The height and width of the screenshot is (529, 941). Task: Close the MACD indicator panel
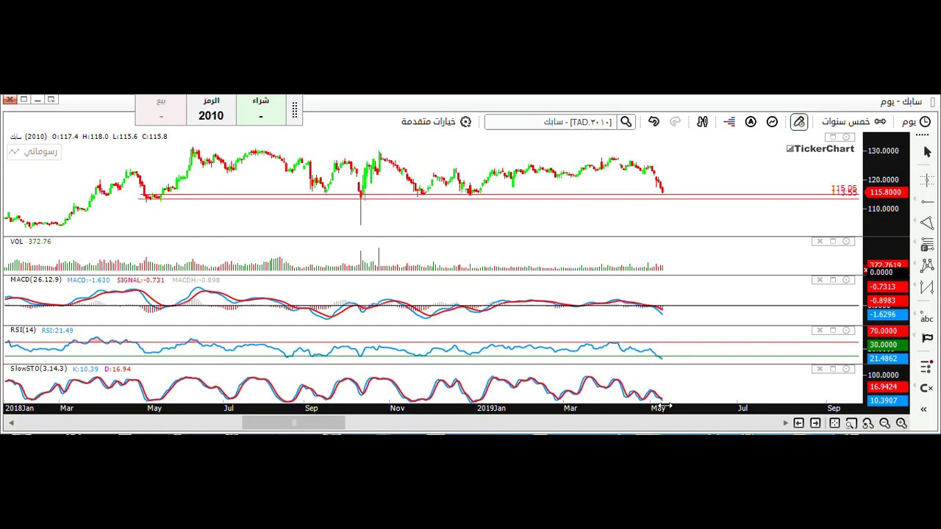(x=820, y=280)
